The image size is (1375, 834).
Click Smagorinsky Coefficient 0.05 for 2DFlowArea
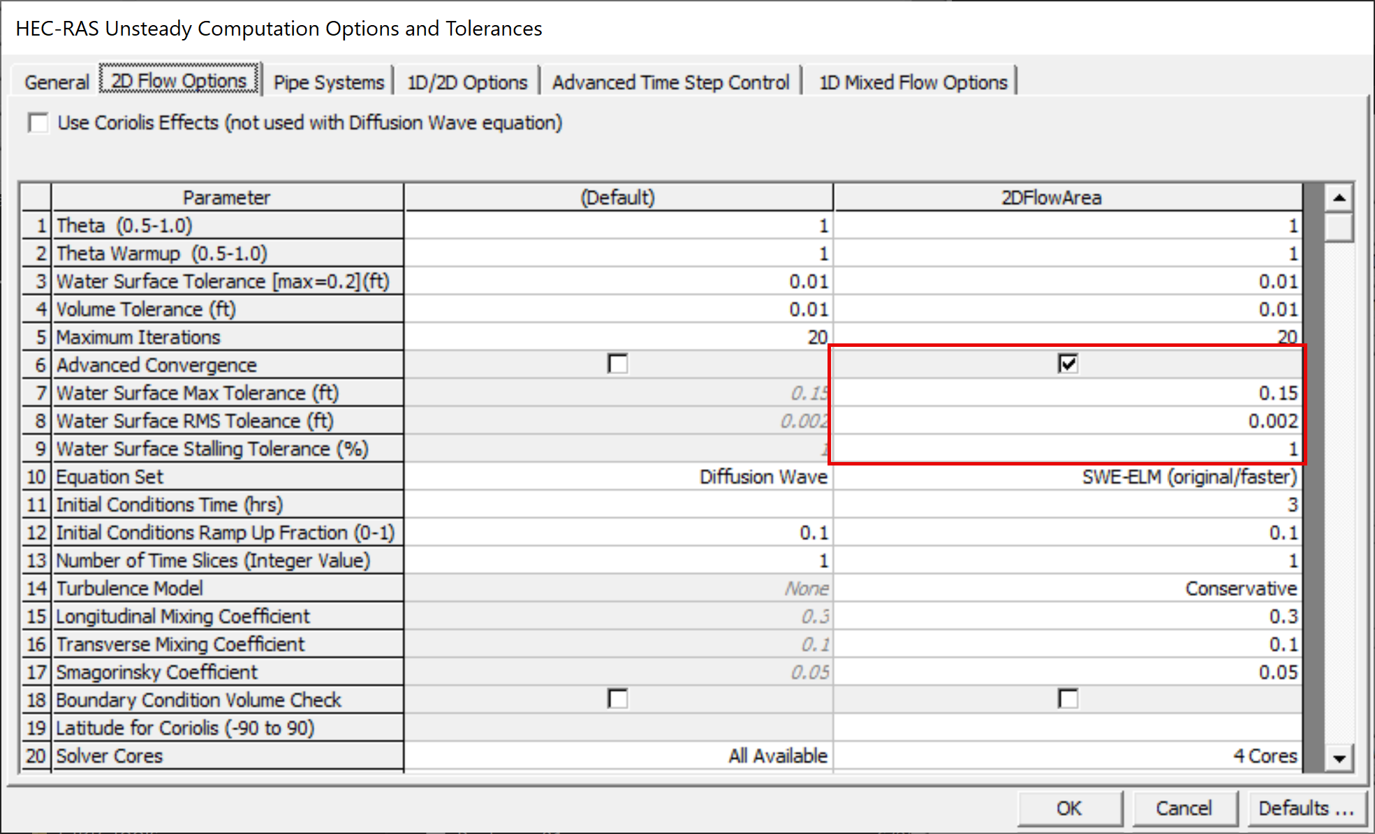point(1068,672)
